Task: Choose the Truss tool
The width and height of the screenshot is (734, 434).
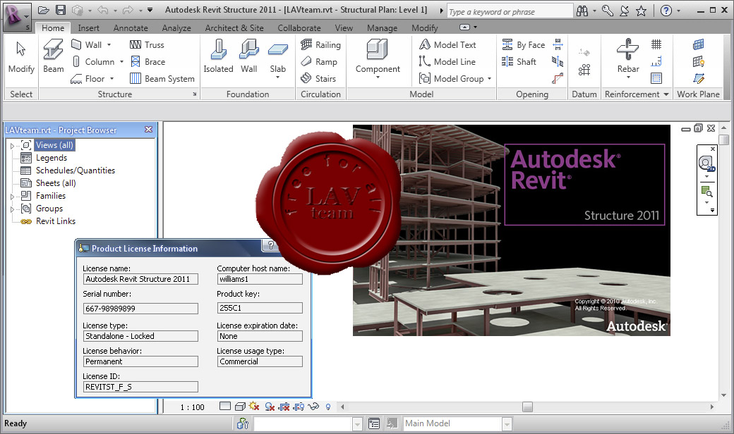Action: tap(147, 45)
